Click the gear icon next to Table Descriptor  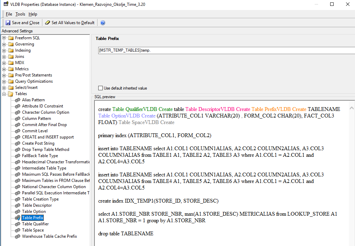tap(17, 205)
